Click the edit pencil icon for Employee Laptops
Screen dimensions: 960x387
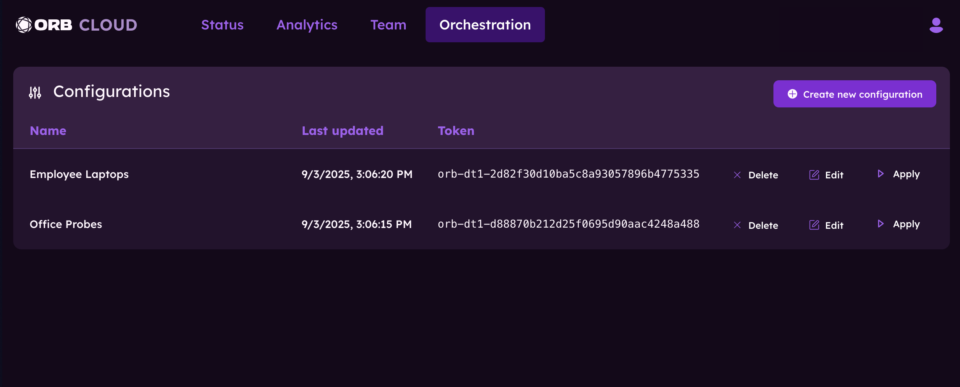[814, 175]
